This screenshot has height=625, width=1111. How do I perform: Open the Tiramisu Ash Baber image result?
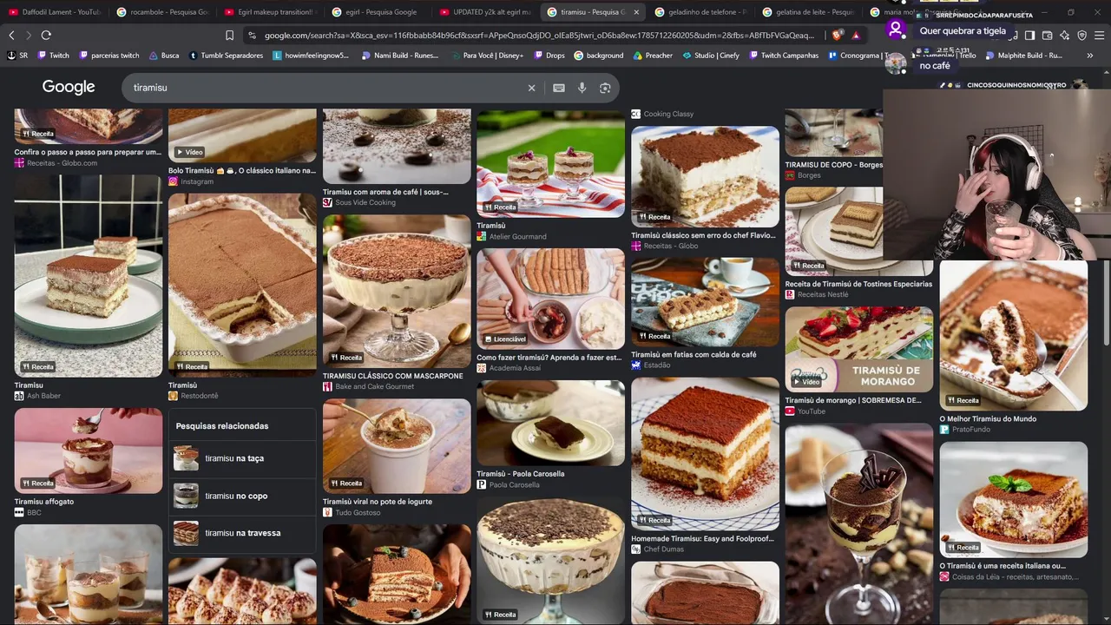coord(89,276)
